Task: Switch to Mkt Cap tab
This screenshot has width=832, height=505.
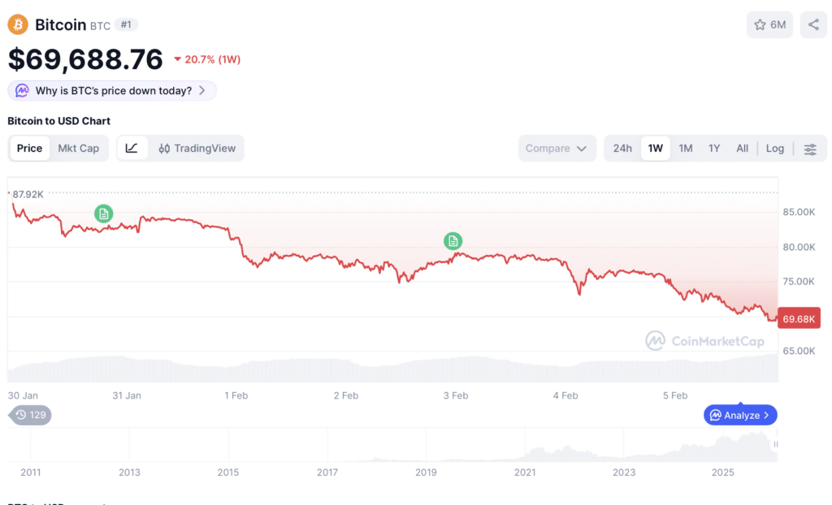Action: point(79,148)
